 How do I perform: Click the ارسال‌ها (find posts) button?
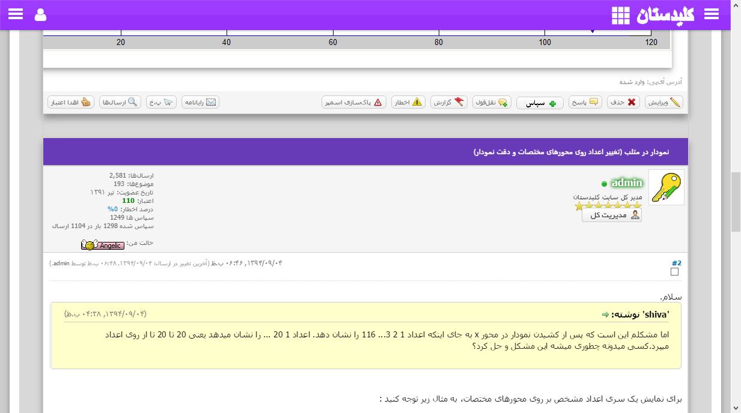(120, 102)
